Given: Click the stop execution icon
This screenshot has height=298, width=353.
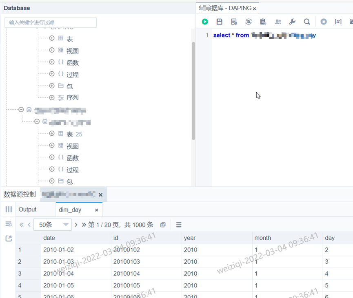Looking at the screenshot, I should 323,22.
